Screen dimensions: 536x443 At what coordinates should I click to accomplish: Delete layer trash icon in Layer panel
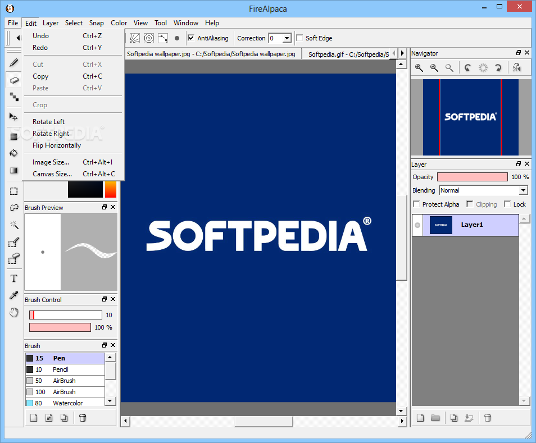[488, 418]
